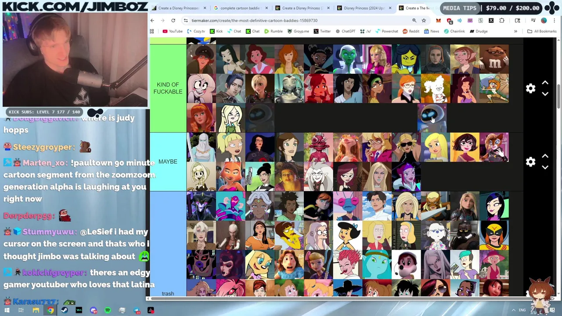Image resolution: width=562 pixels, height=316 pixels.
Task: Open the Powerchat bookmark
Action: point(386,31)
